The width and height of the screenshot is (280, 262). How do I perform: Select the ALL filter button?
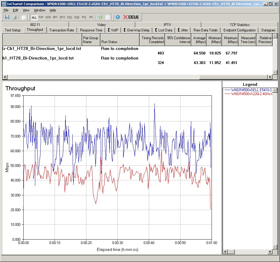(x=34, y=17)
